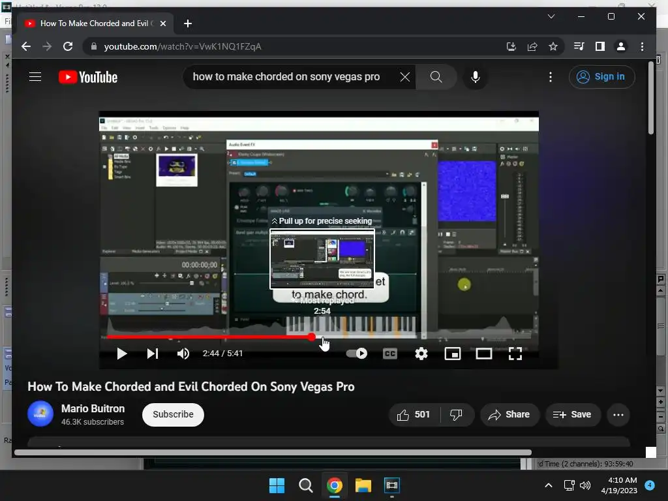Open Chrome side panel

[600, 46]
